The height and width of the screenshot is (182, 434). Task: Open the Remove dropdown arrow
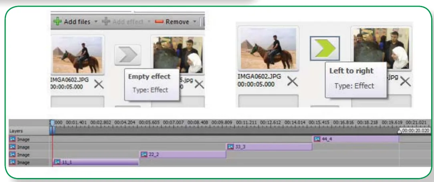pyautogui.click(x=194, y=22)
